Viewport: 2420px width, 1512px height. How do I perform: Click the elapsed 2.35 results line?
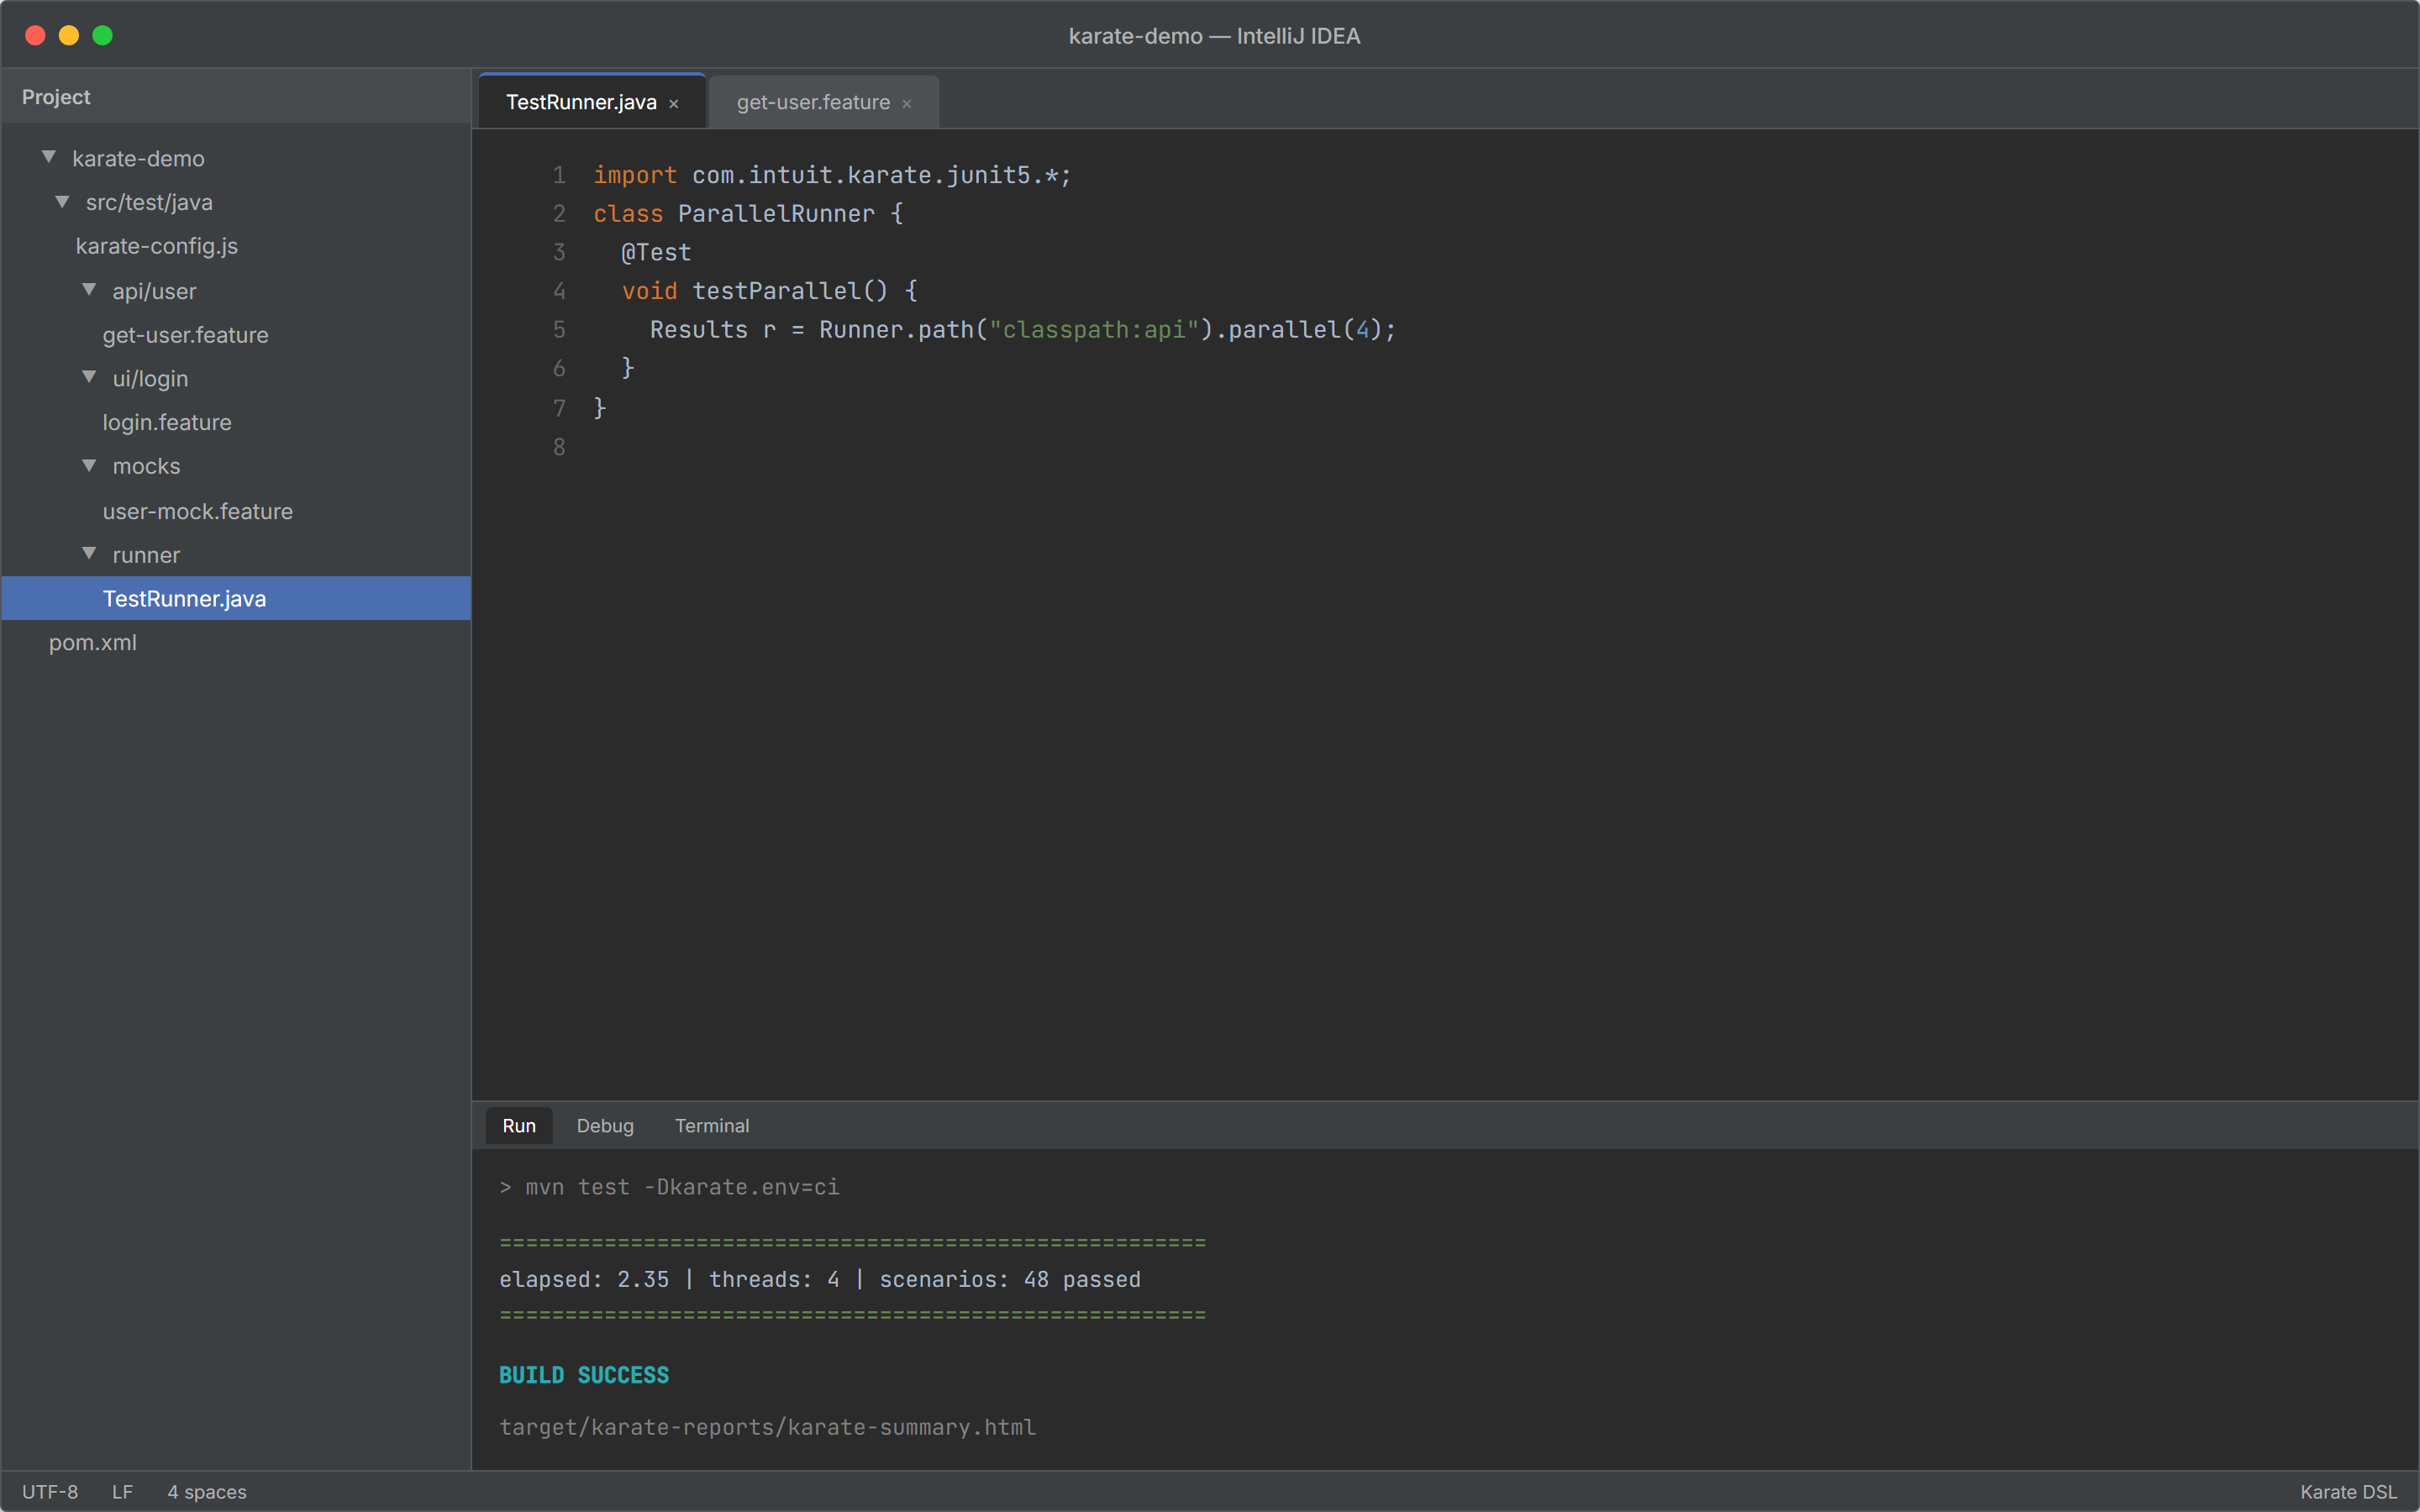click(820, 1279)
